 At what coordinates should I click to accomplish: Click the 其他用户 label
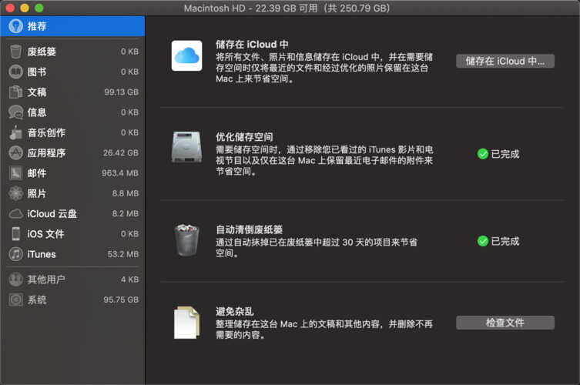coord(46,280)
